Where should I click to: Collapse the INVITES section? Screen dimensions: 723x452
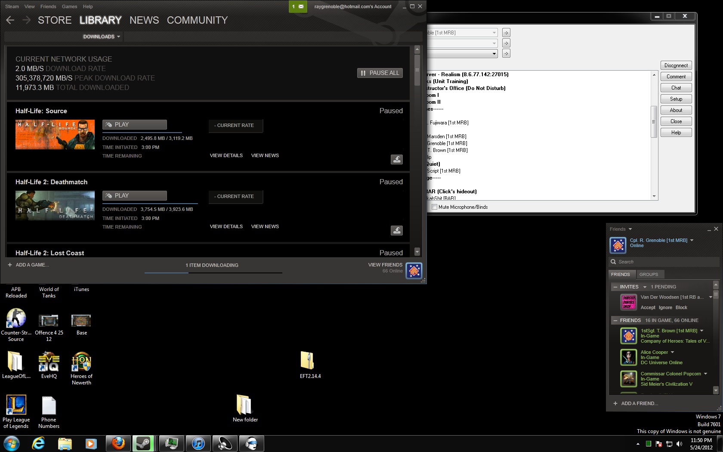[x=615, y=287]
